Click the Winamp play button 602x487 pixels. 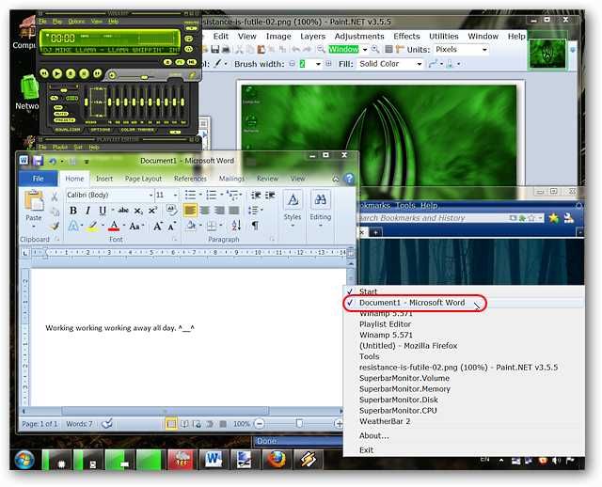[57, 73]
